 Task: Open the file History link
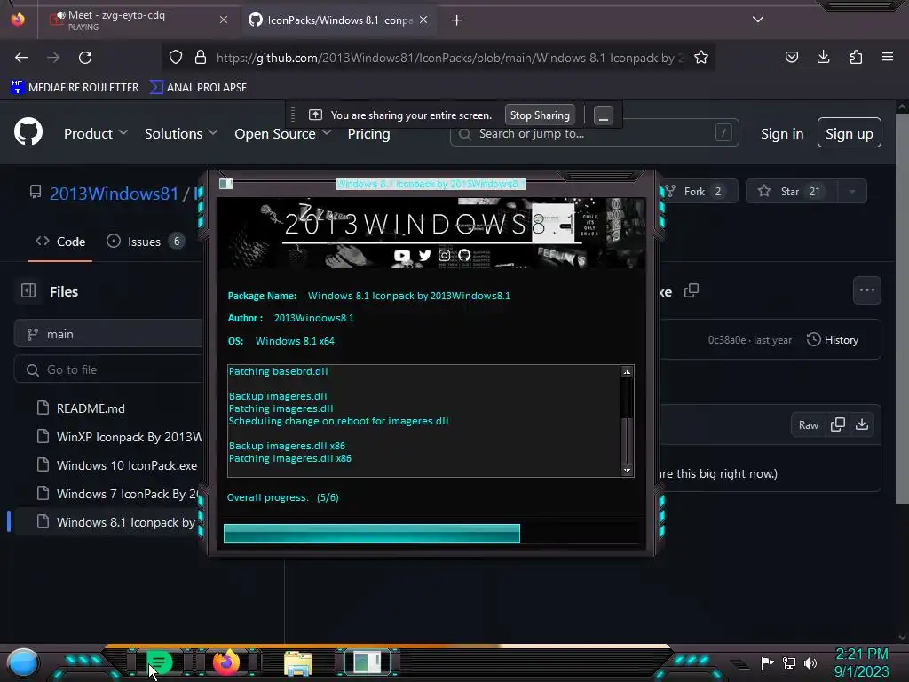click(833, 340)
